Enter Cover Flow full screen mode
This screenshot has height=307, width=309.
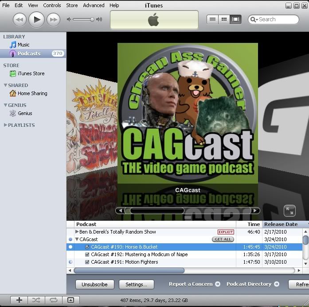(x=289, y=211)
